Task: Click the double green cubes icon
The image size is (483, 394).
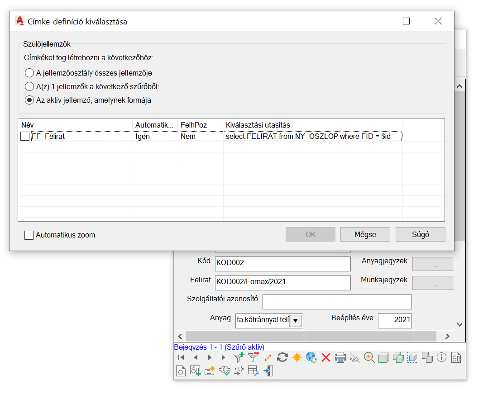Action: [x=398, y=357]
